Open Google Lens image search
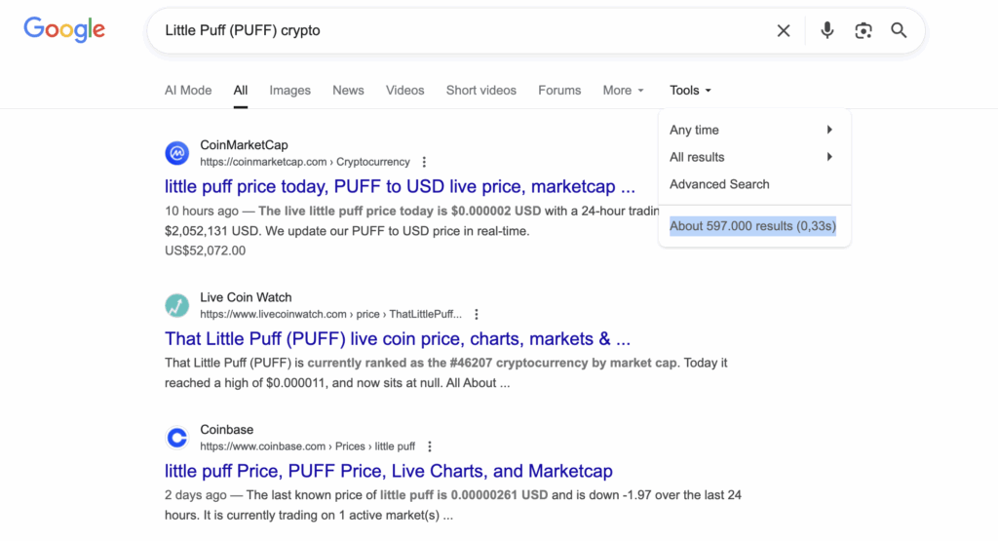 point(864,31)
